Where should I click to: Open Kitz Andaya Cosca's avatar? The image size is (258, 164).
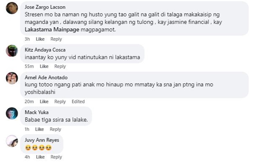(x=12, y=51)
